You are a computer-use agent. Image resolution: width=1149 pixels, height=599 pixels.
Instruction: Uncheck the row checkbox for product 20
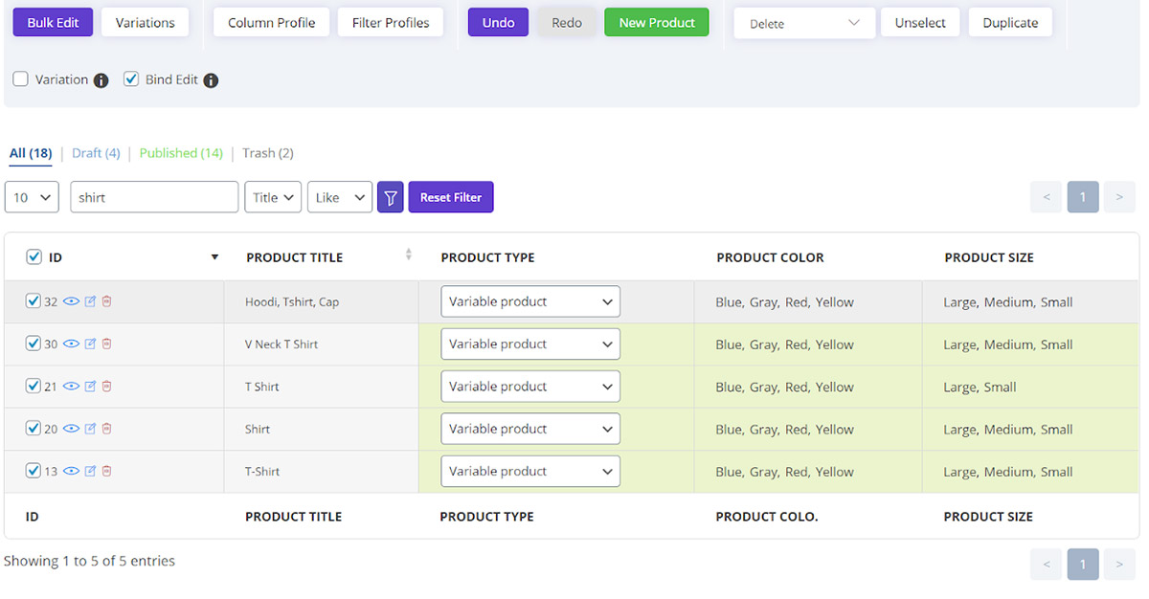tap(34, 429)
